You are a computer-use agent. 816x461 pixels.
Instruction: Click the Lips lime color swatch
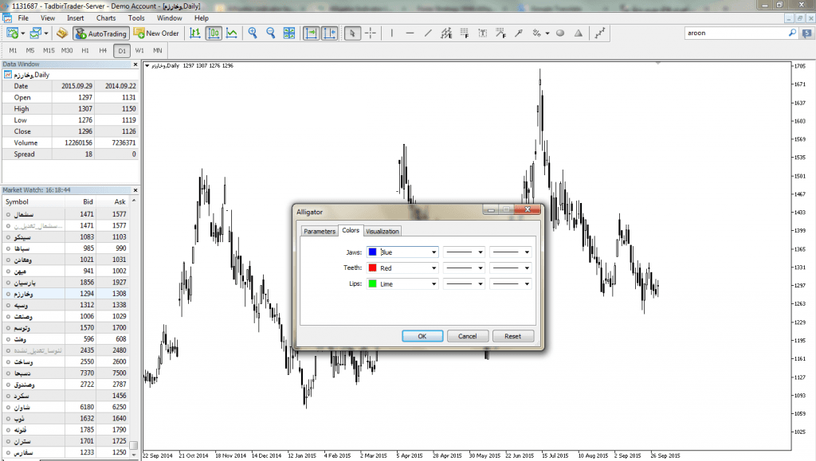click(373, 283)
